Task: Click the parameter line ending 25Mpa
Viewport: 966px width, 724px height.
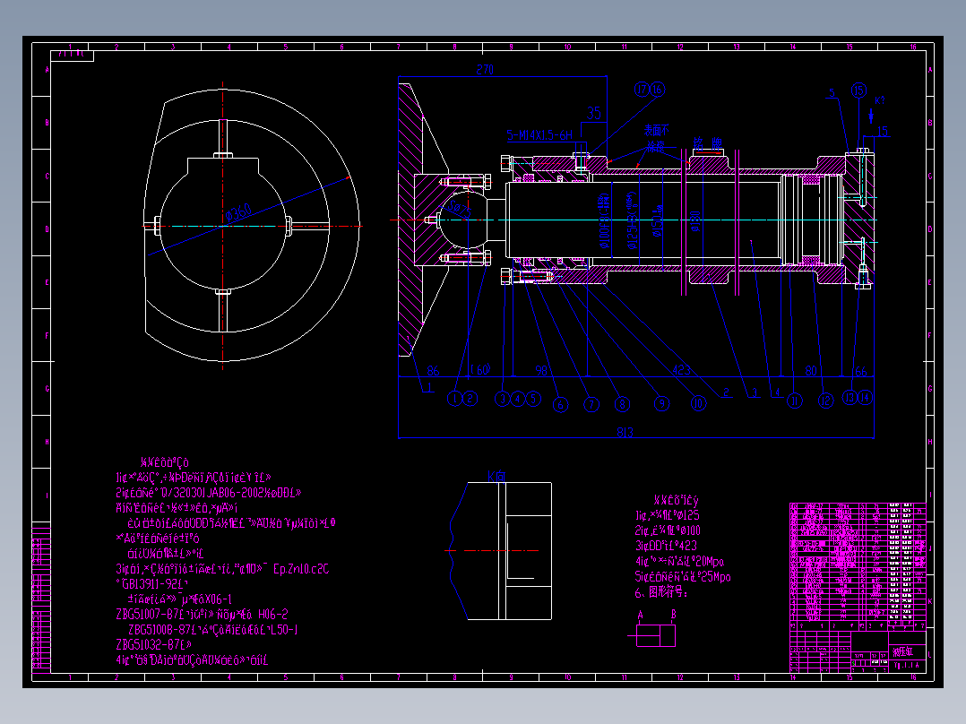Action: tap(683, 577)
